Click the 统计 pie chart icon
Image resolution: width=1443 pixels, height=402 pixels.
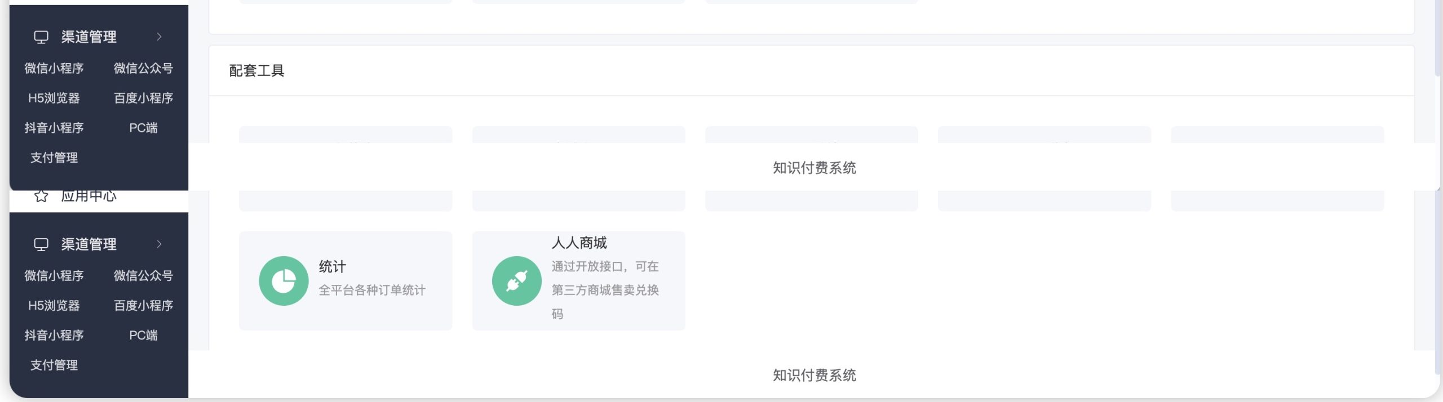click(284, 281)
